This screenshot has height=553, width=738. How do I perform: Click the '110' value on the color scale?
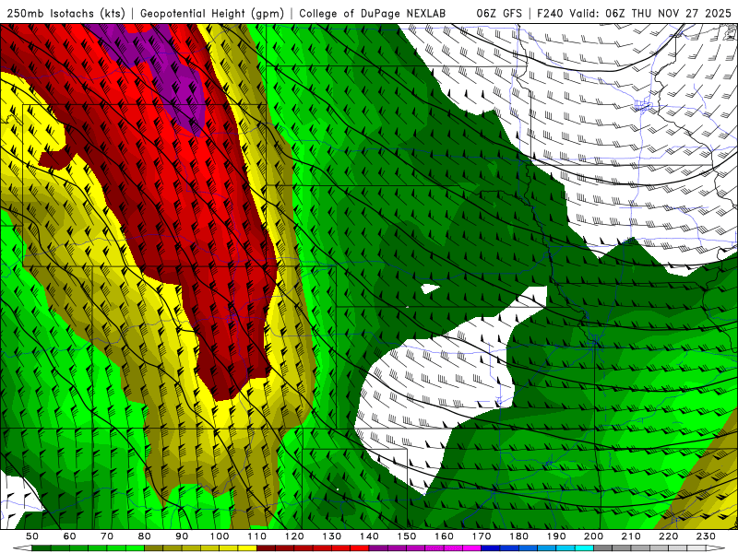(x=257, y=536)
